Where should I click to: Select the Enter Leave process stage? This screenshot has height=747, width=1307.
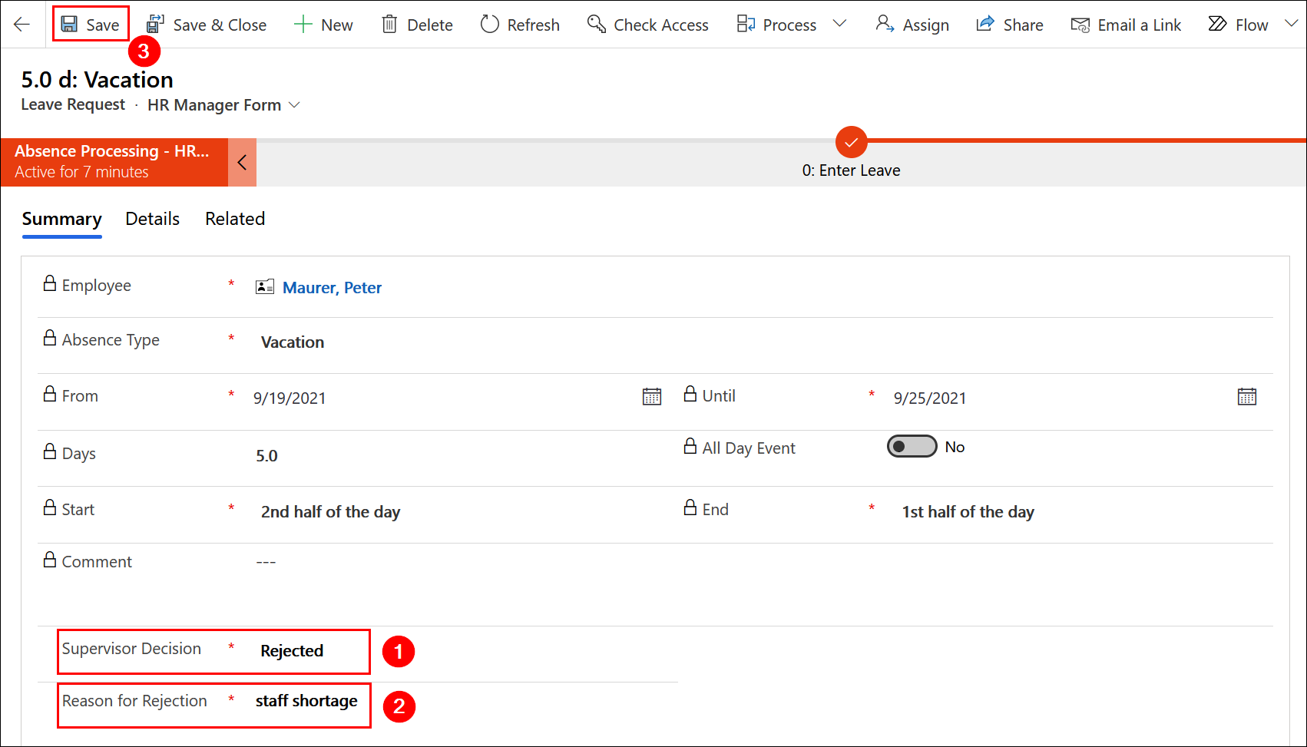point(851,143)
